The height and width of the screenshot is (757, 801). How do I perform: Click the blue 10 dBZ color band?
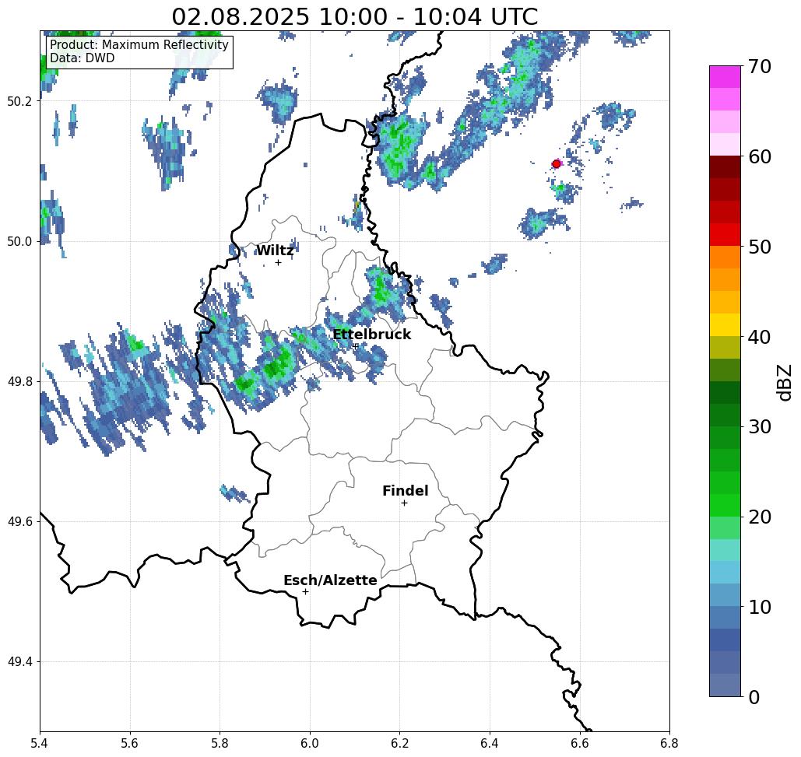pyautogui.click(x=725, y=595)
